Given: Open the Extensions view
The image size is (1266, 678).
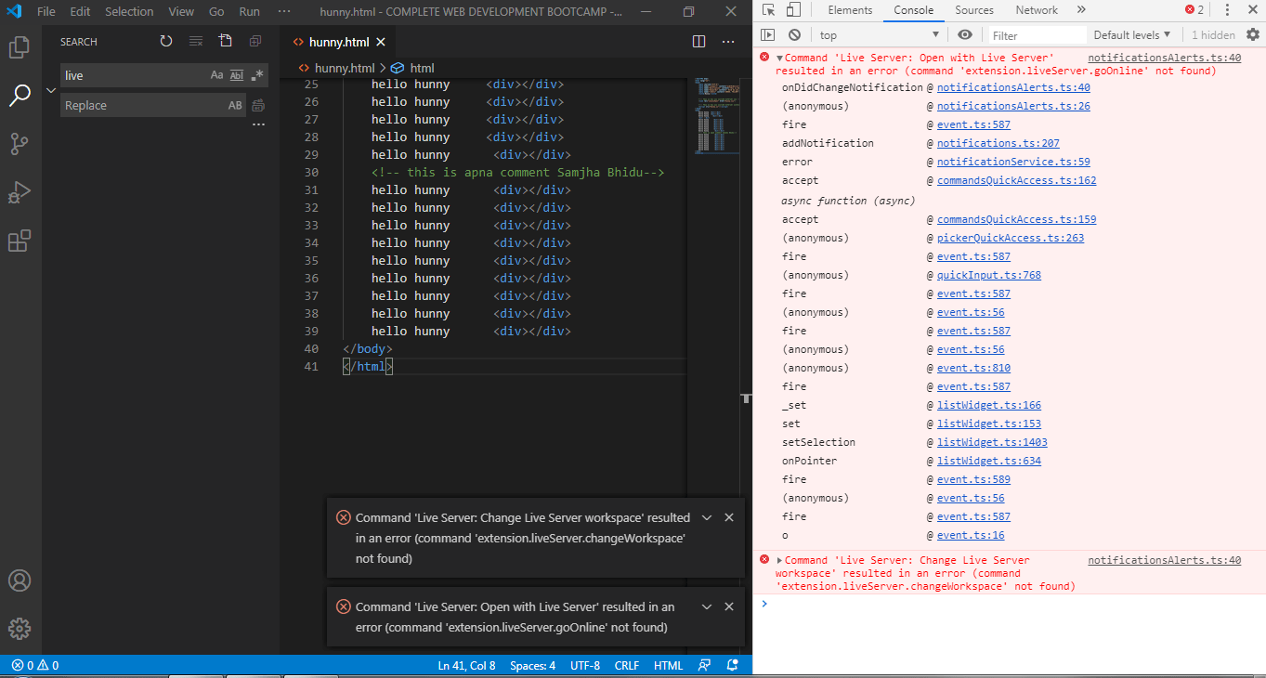Looking at the screenshot, I should 20,241.
